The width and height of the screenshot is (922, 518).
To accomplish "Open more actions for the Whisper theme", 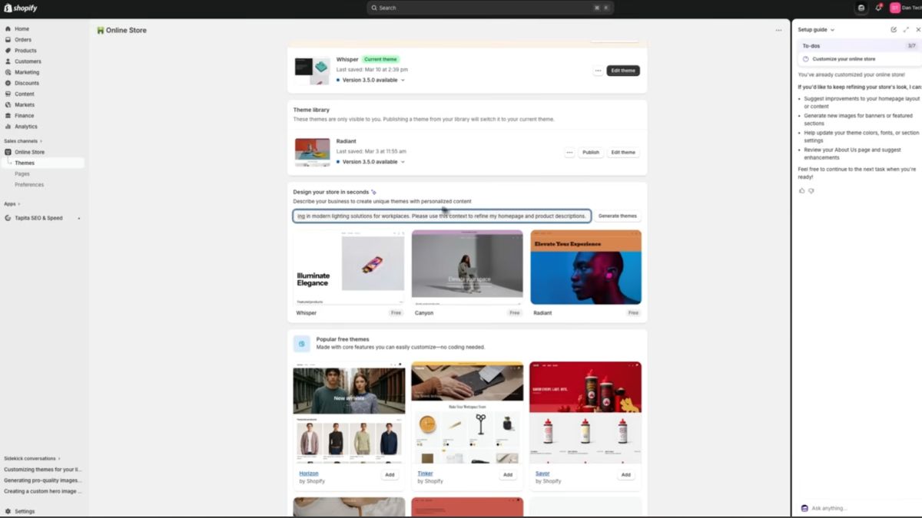I will pyautogui.click(x=598, y=71).
